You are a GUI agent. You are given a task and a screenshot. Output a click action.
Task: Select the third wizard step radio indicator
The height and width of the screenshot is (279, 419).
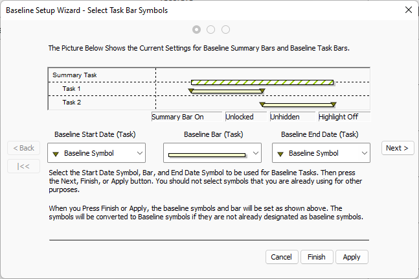pos(225,29)
